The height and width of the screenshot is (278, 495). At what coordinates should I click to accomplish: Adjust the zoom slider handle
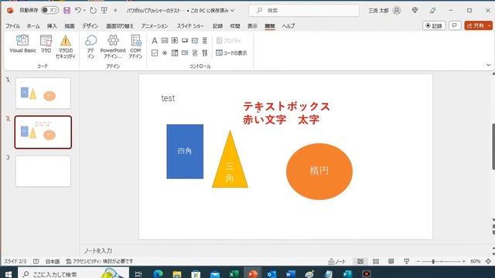point(433,261)
